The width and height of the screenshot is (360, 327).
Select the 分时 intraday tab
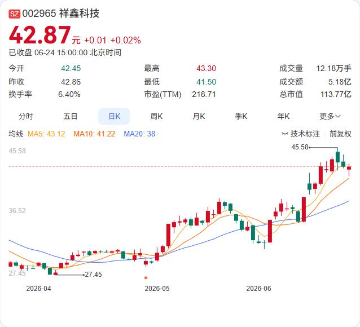coord(26,116)
